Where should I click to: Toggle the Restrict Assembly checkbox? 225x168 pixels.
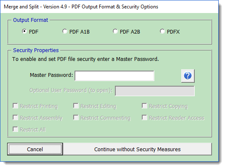pyautogui.click(x=15, y=118)
